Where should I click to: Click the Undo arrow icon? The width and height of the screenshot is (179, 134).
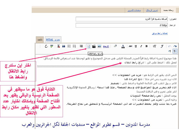coord(170,46)
